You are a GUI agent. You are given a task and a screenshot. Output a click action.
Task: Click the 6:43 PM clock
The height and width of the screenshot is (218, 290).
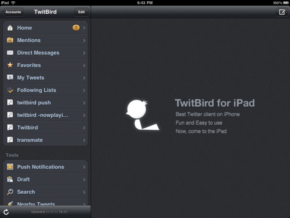[145, 2]
